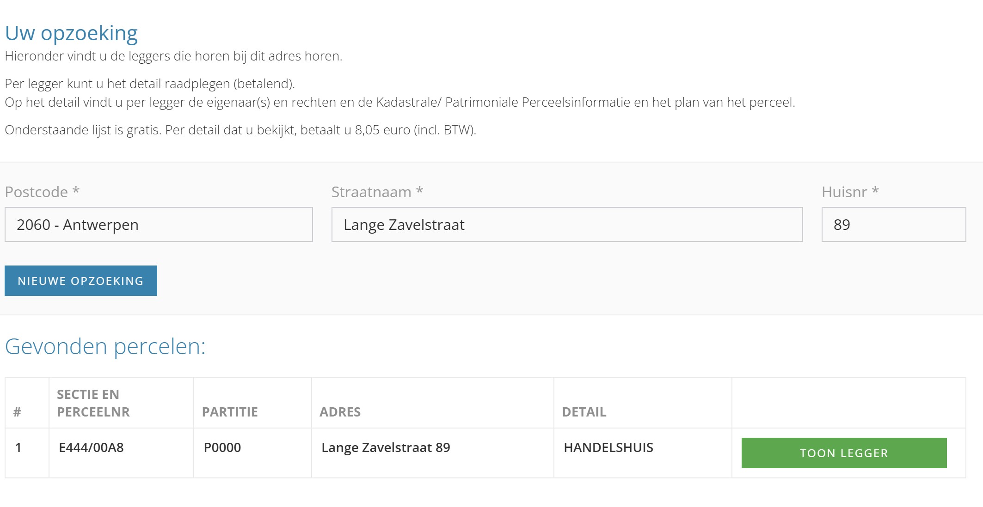
Task: Click the Postcode field label
Action: coord(42,192)
